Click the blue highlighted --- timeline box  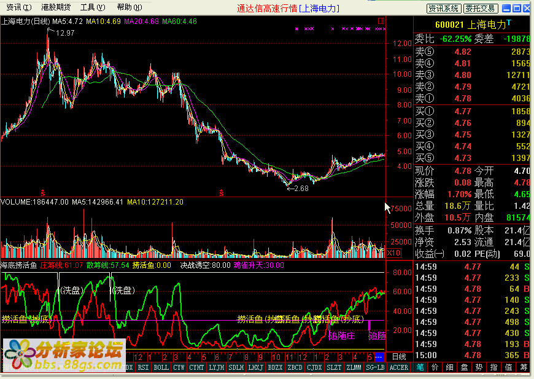379,357
